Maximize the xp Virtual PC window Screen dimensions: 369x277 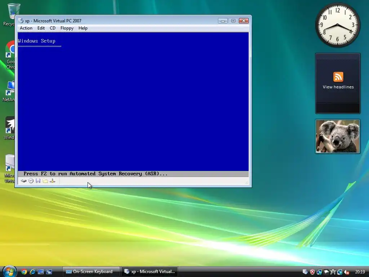[233, 21]
